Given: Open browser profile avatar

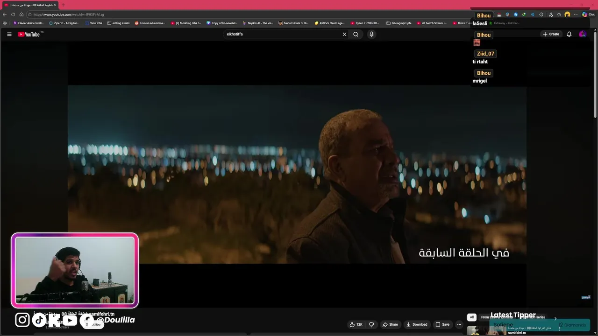Looking at the screenshot, I should [567, 14].
